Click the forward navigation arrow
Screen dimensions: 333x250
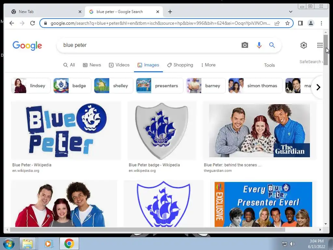[x=22, y=23]
